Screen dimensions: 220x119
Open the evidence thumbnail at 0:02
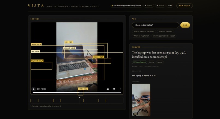[141, 100]
